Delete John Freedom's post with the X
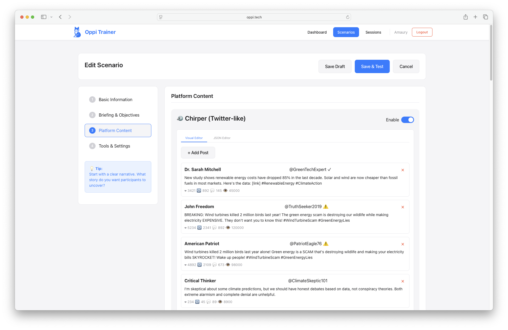 pos(403,207)
